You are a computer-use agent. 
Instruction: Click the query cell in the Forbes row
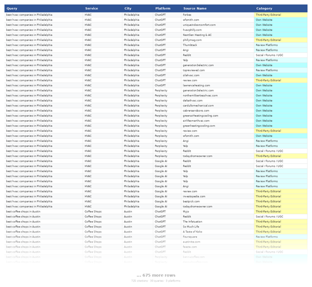[x=43, y=14]
